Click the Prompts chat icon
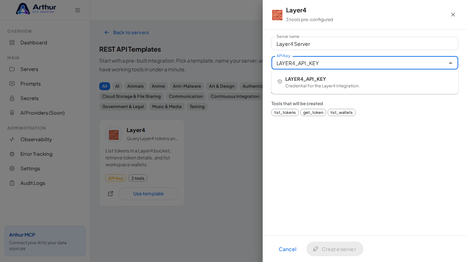 [12, 84]
